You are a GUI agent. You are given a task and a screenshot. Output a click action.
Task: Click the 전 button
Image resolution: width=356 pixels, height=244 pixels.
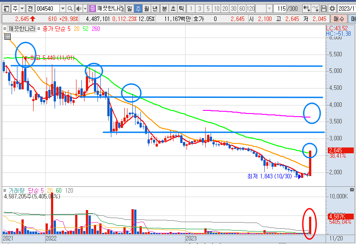tap(30, 8)
